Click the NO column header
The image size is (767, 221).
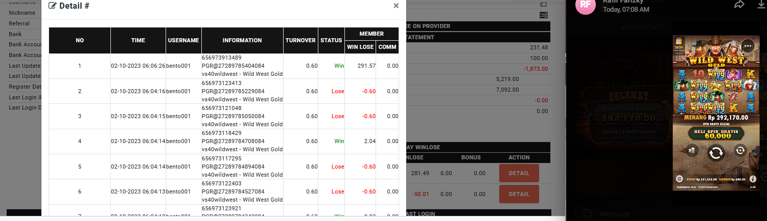coord(80,40)
